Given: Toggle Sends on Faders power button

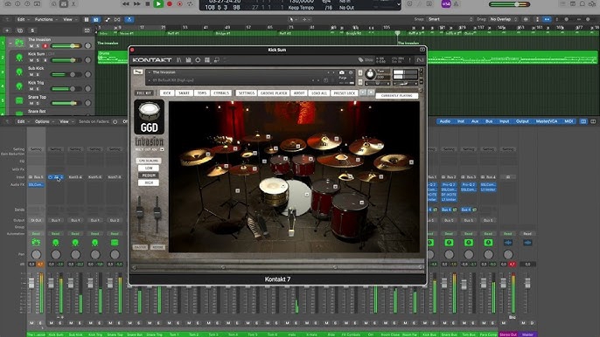Looking at the screenshot, I should click(x=115, y=121).
